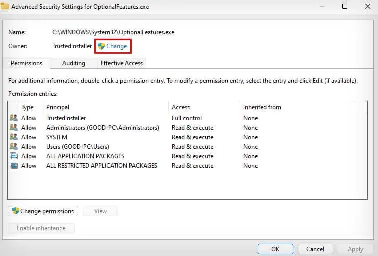Click the Change permissions button
This screenshot has height=256, width=378.
click(x=43, y=211)
